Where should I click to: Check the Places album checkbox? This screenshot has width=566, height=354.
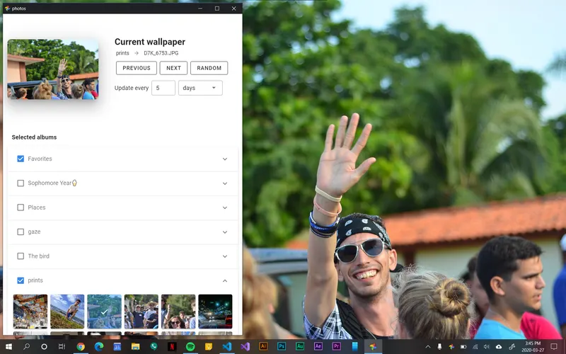coord(21,207)
